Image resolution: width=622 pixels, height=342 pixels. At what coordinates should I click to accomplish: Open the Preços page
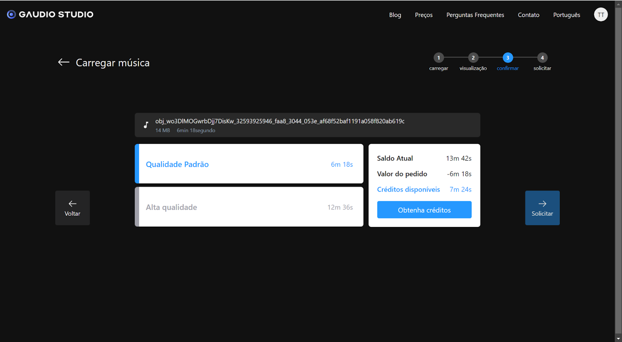[x=424, y=15]
